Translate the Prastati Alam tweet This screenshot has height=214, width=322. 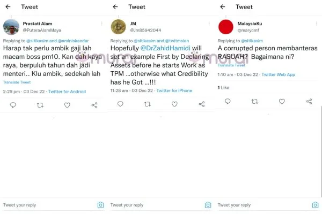point(17,82)
